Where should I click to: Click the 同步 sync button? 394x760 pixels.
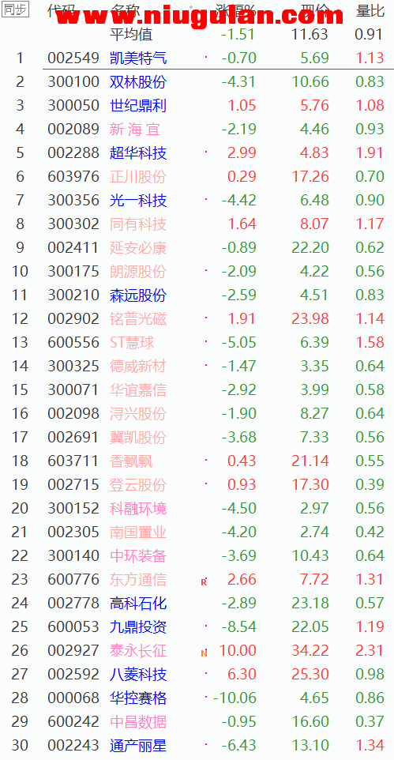pos(15,9)
